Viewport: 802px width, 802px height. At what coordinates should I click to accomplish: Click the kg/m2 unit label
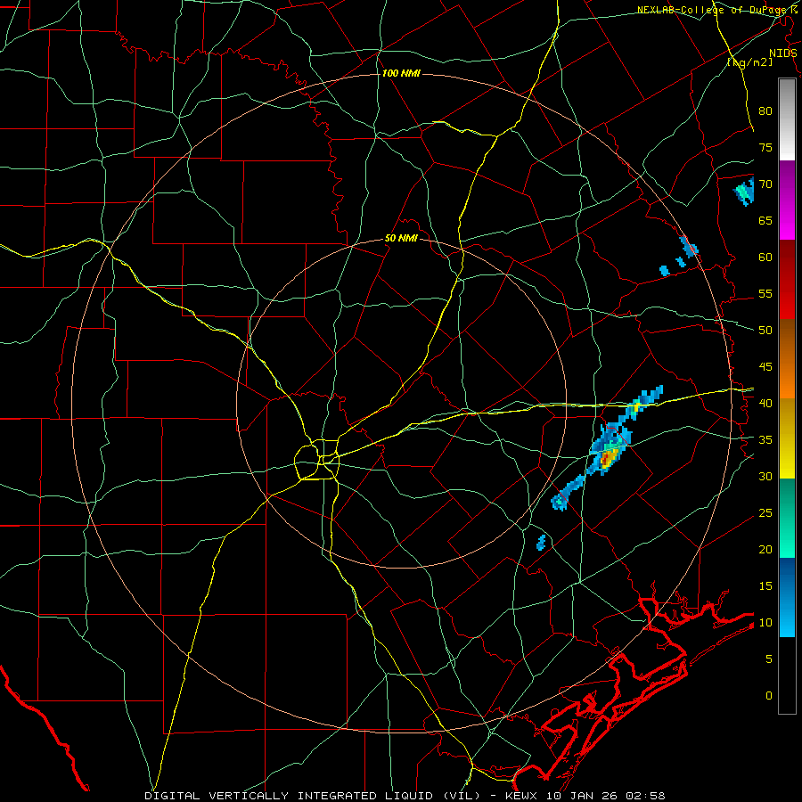[749, 61]
